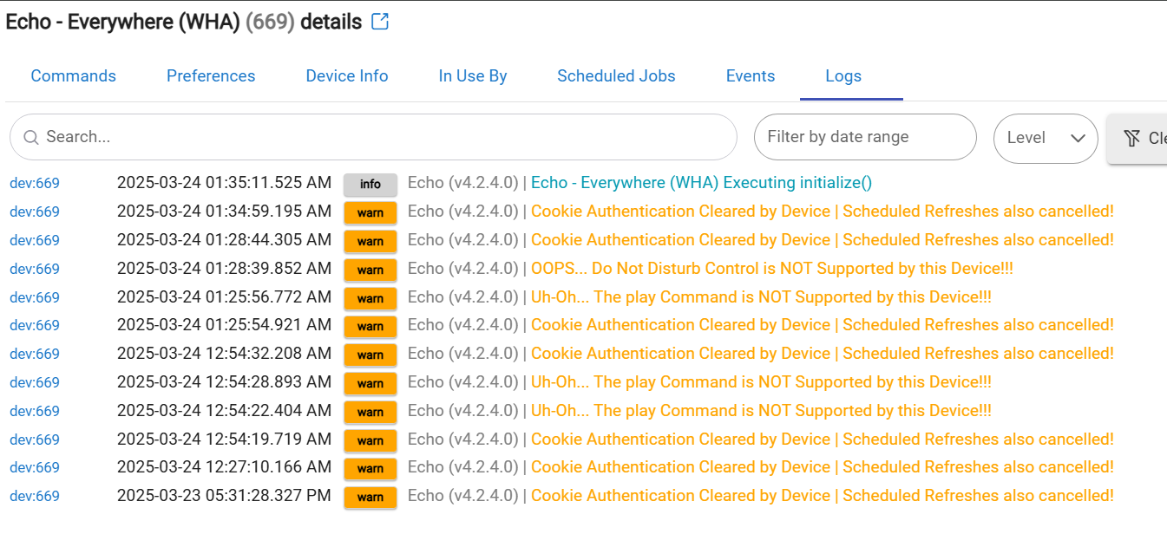
Task: Switch to the Commands tab
Action: (x=74, y=76)
